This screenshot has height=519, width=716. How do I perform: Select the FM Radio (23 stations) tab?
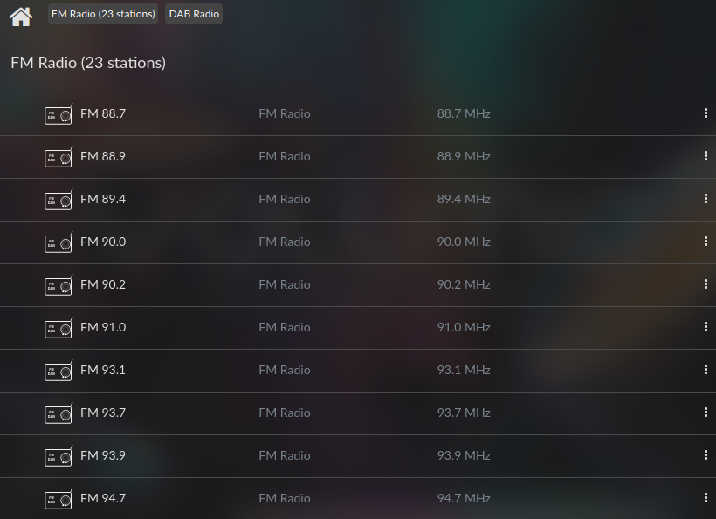(103, 14)
